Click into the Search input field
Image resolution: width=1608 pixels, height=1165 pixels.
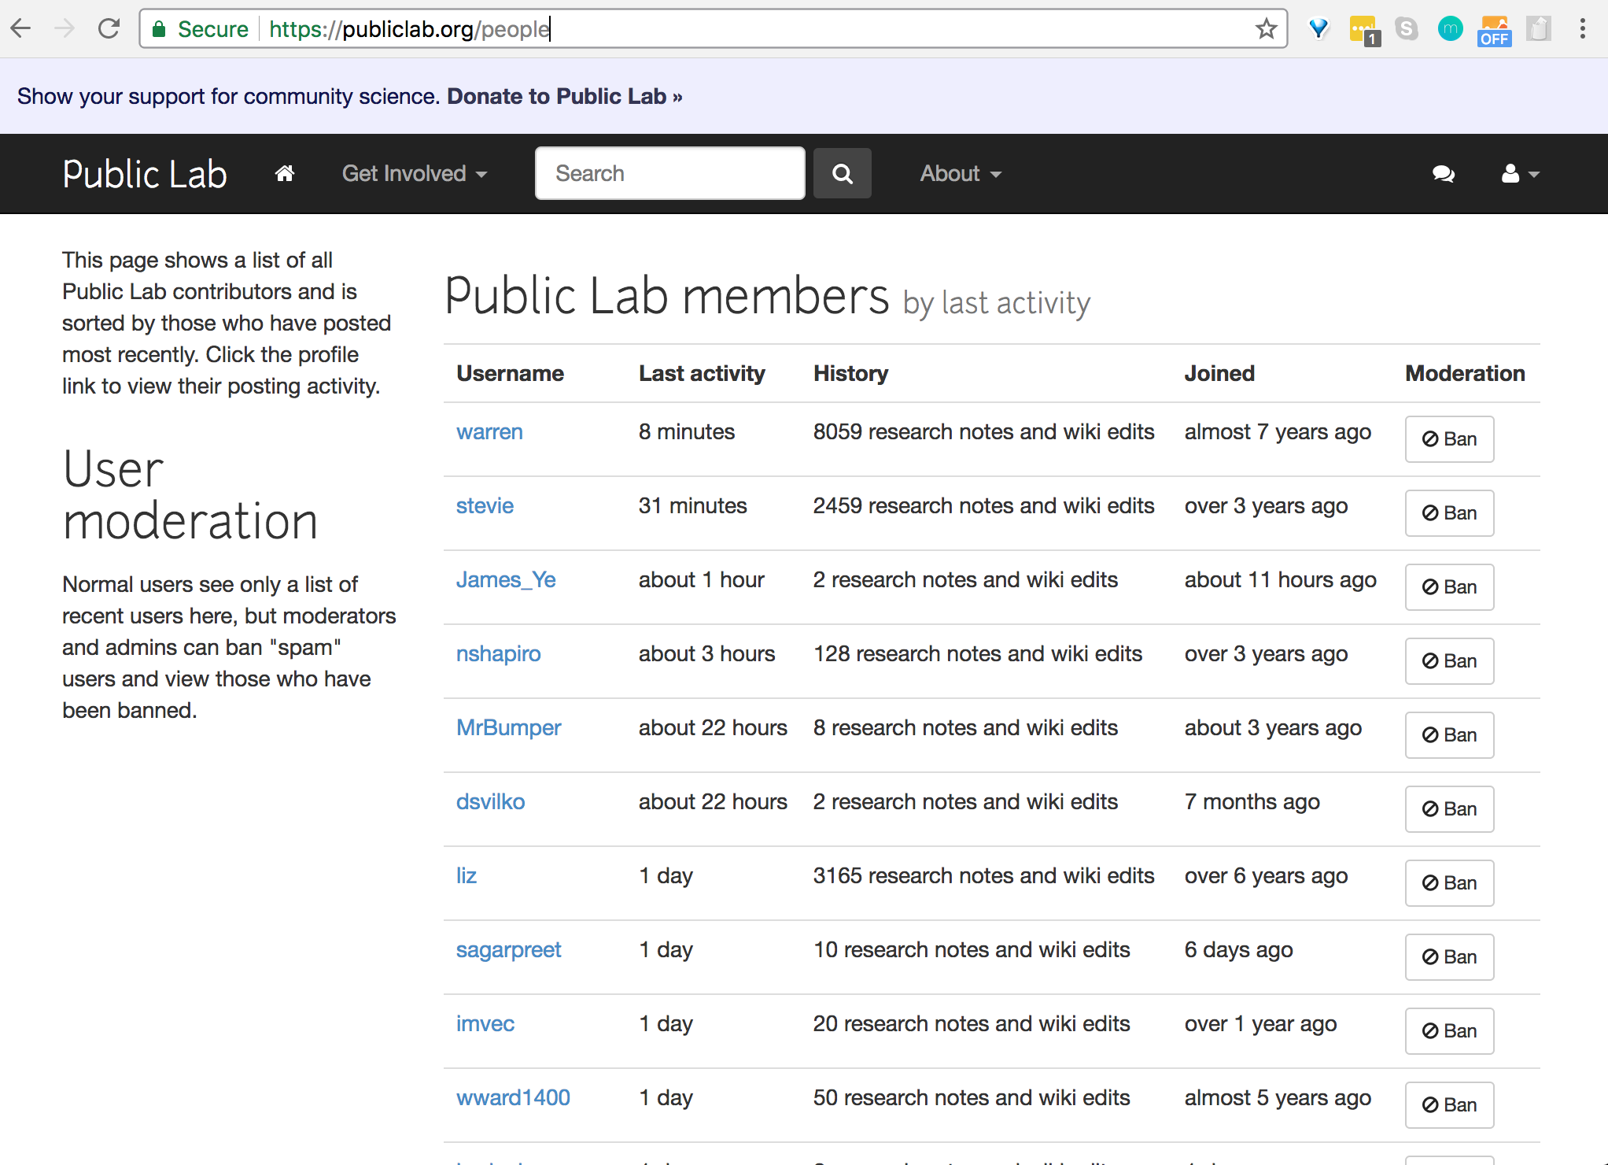[x=669, y=173]
